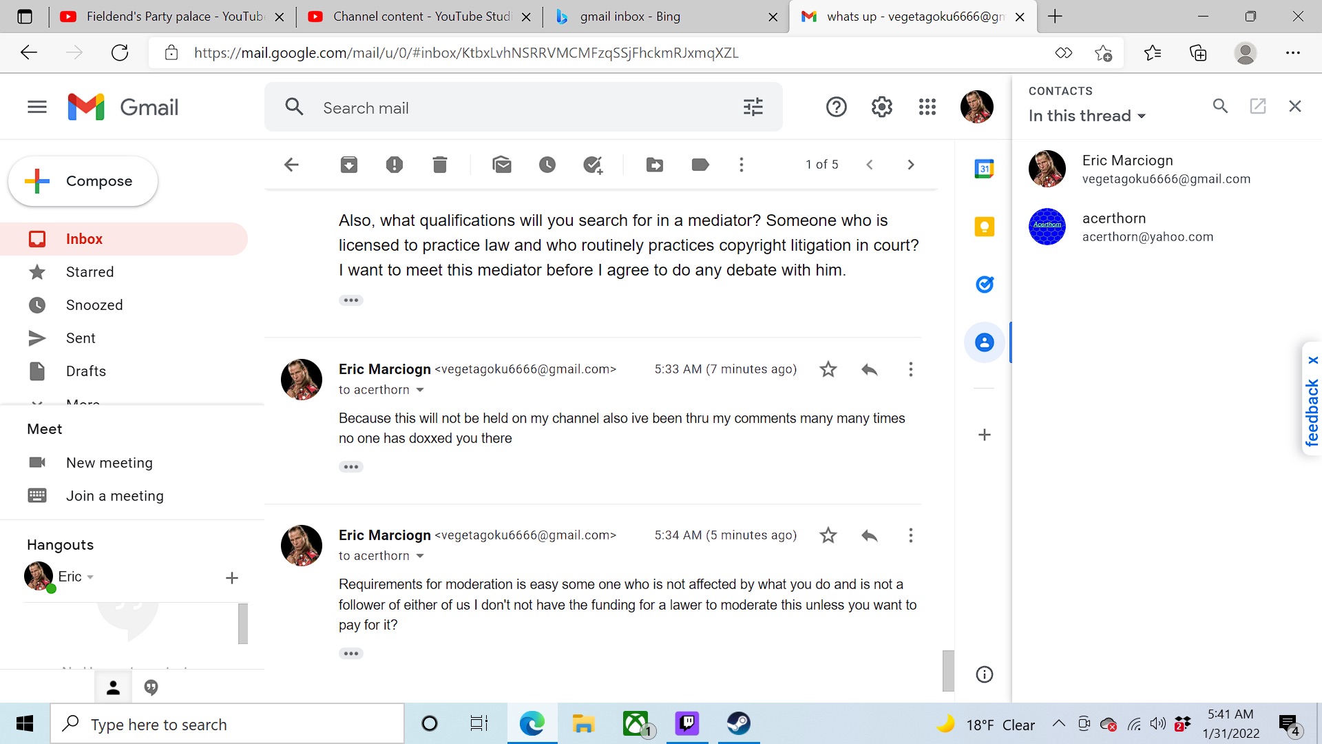Focus the Search mail field
Screen dimensions: 1322x744
pos(523,108)
